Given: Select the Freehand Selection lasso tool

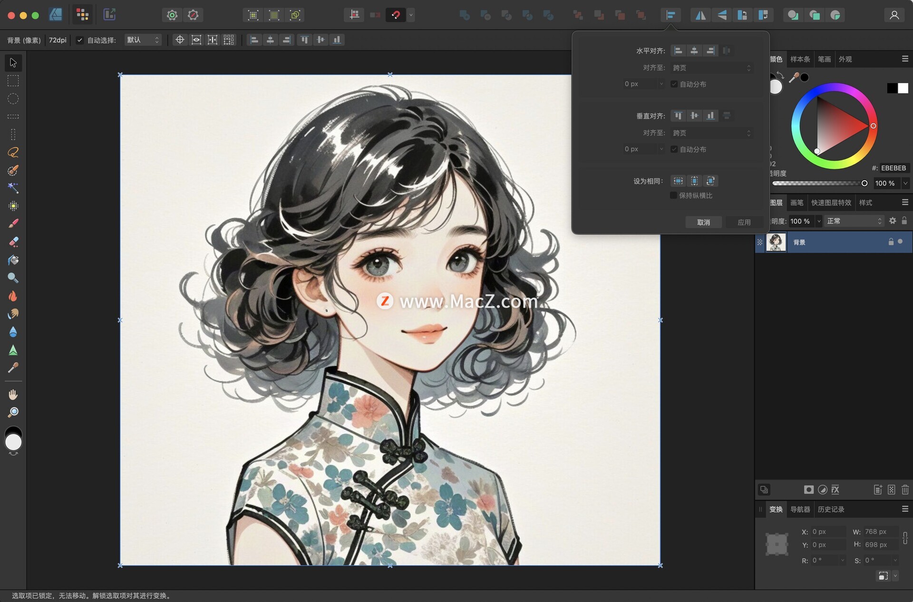Looking at the screenshot, I should pyautogui.click(x=13, y=152).
